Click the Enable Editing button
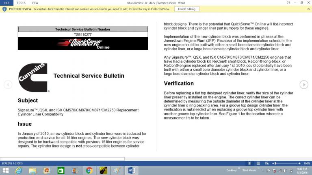The image size is (312, 175). [x=186, y=9]
